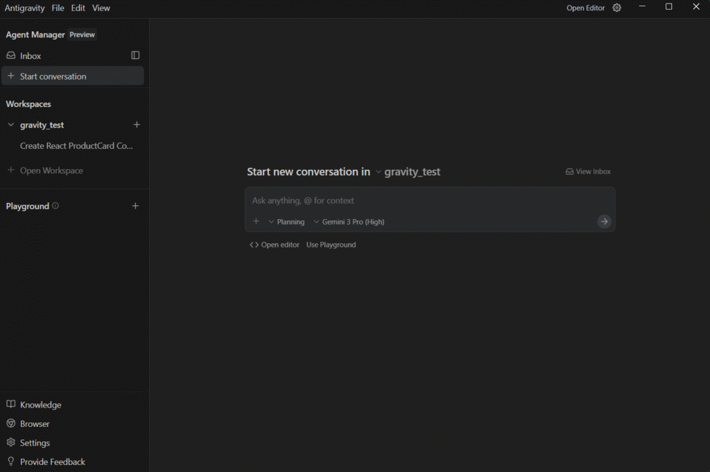Click the settings gear icon in title bar
The width and height of the screenshot is (710, 472).
(617, 8)
